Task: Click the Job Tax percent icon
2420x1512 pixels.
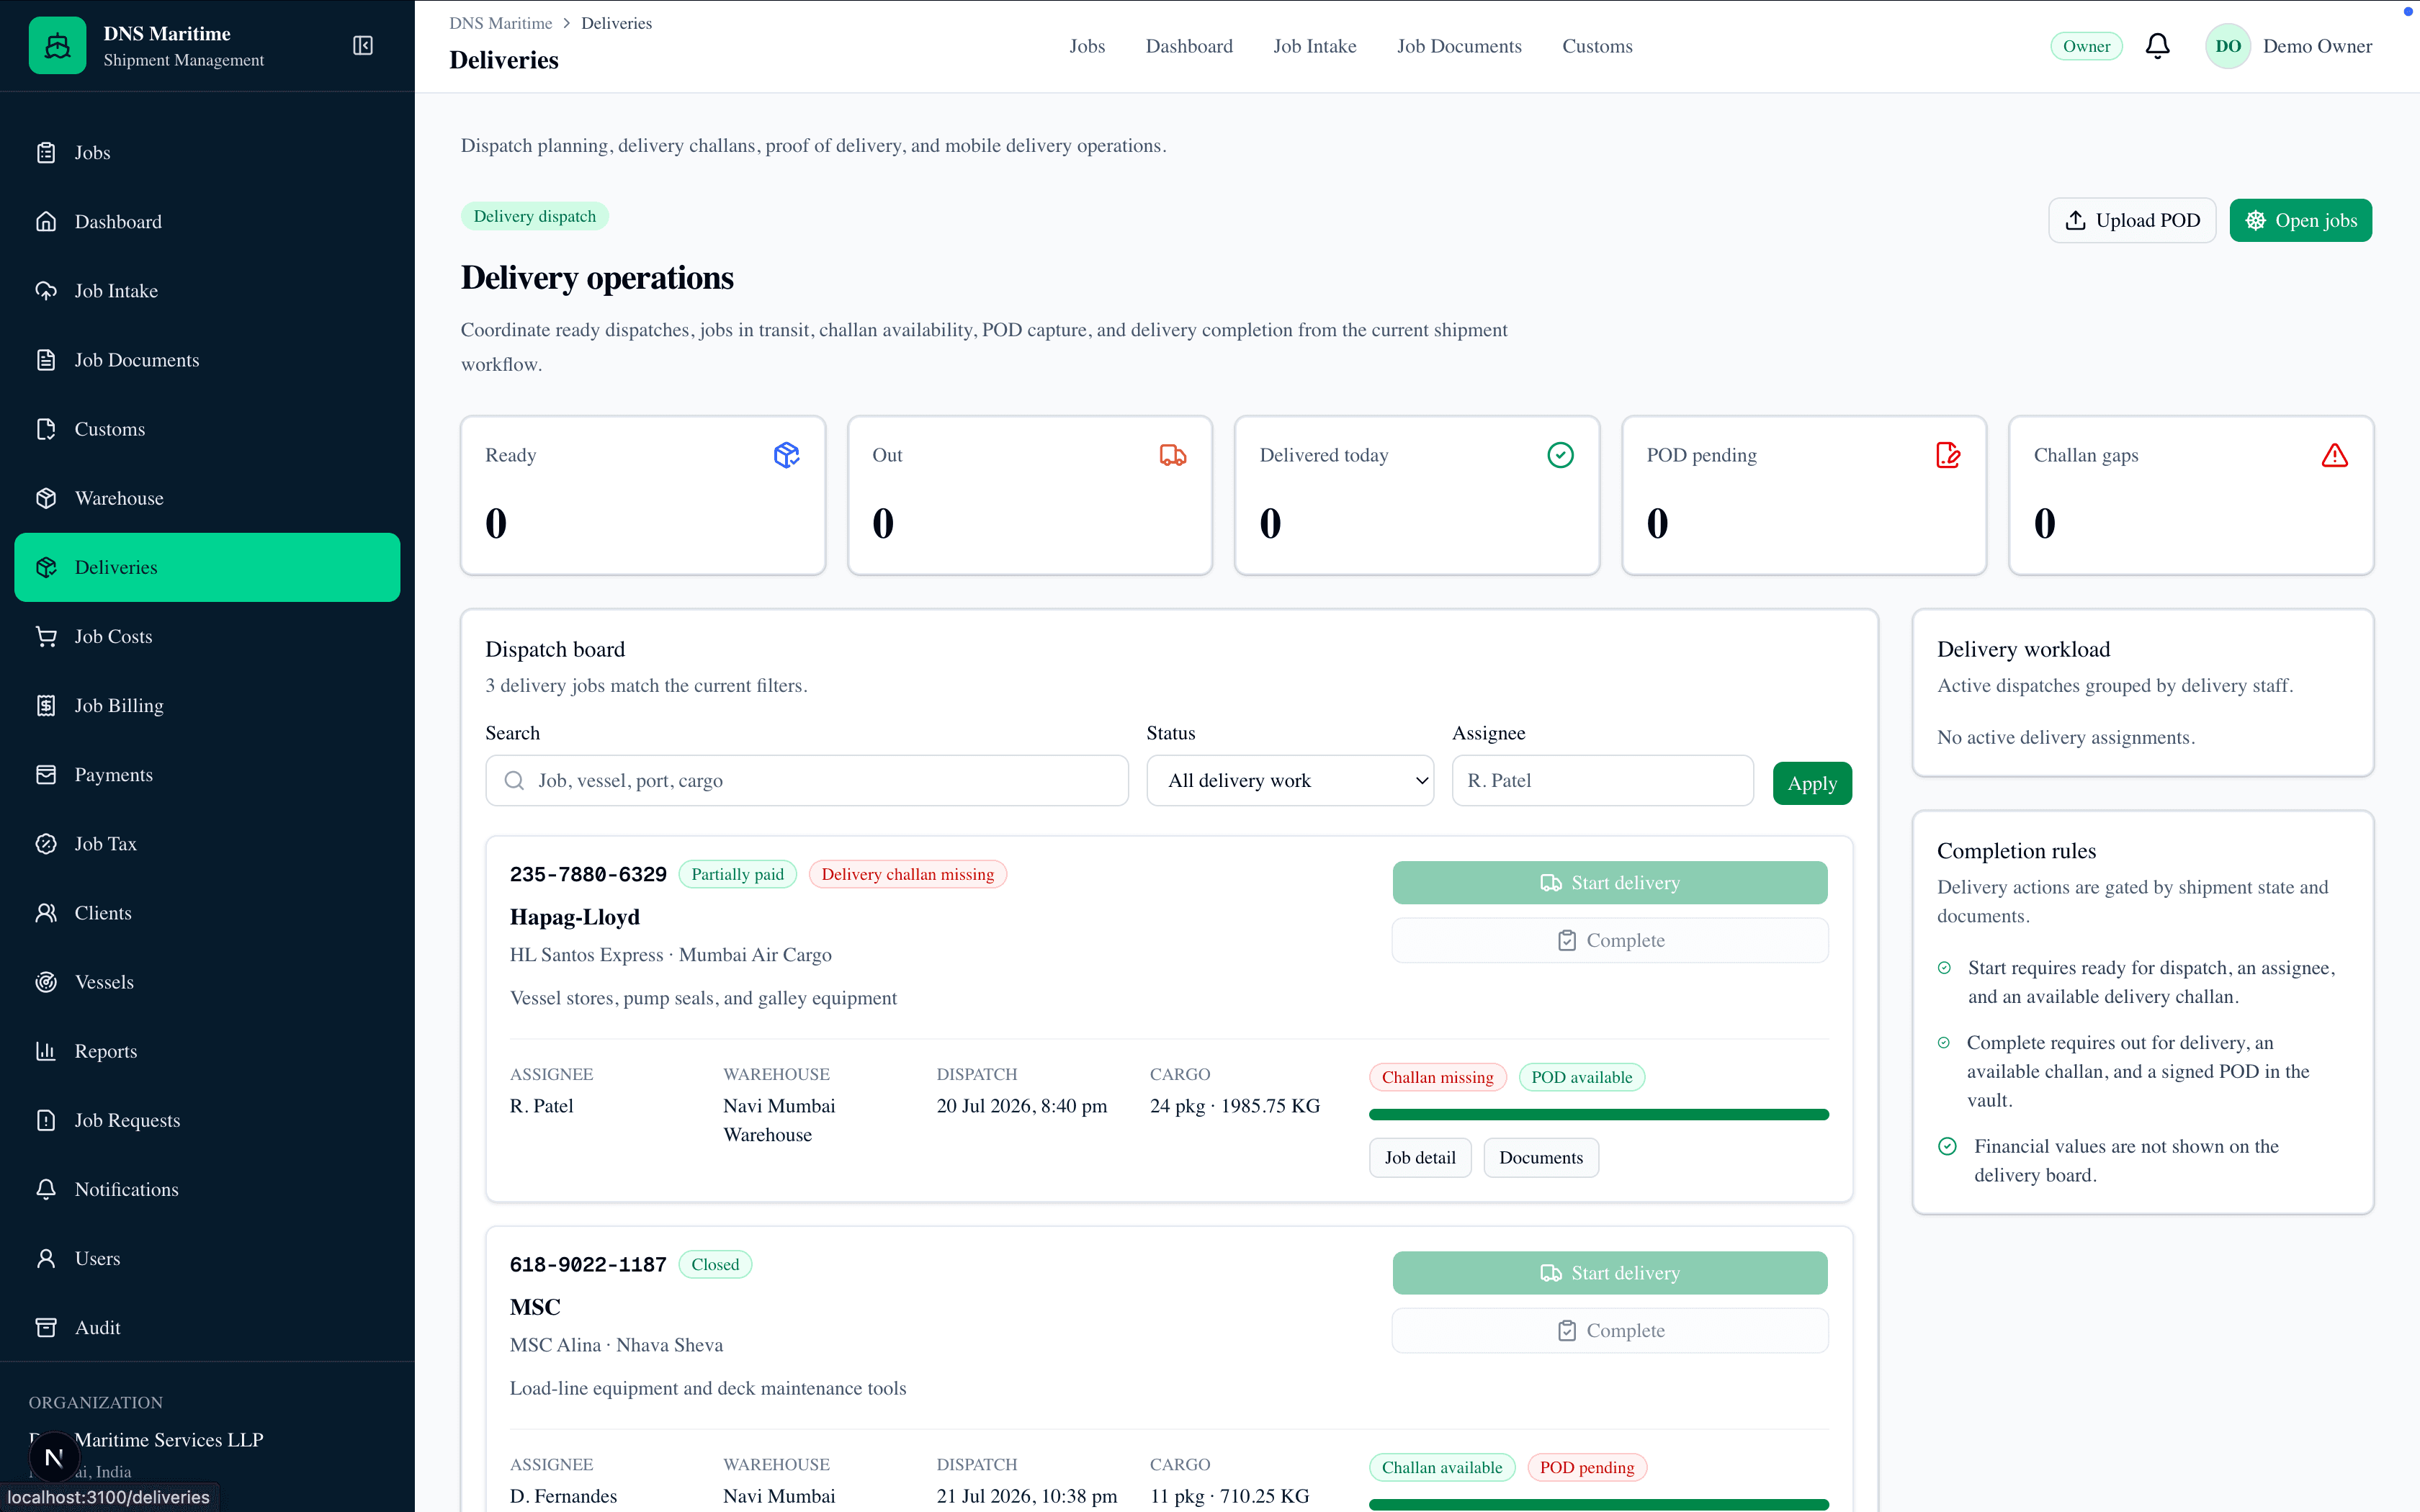Action: (46, 844)
